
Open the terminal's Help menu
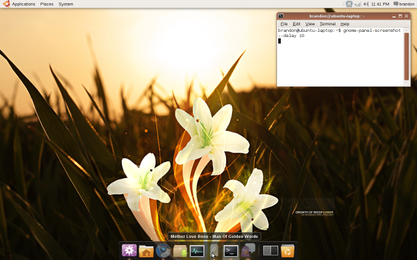(x=345, y=24)
